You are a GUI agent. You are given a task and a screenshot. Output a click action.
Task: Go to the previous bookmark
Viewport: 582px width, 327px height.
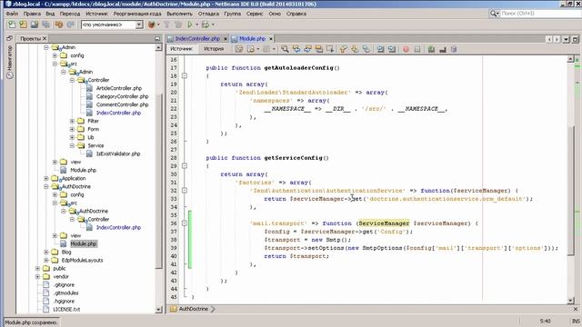344,49
